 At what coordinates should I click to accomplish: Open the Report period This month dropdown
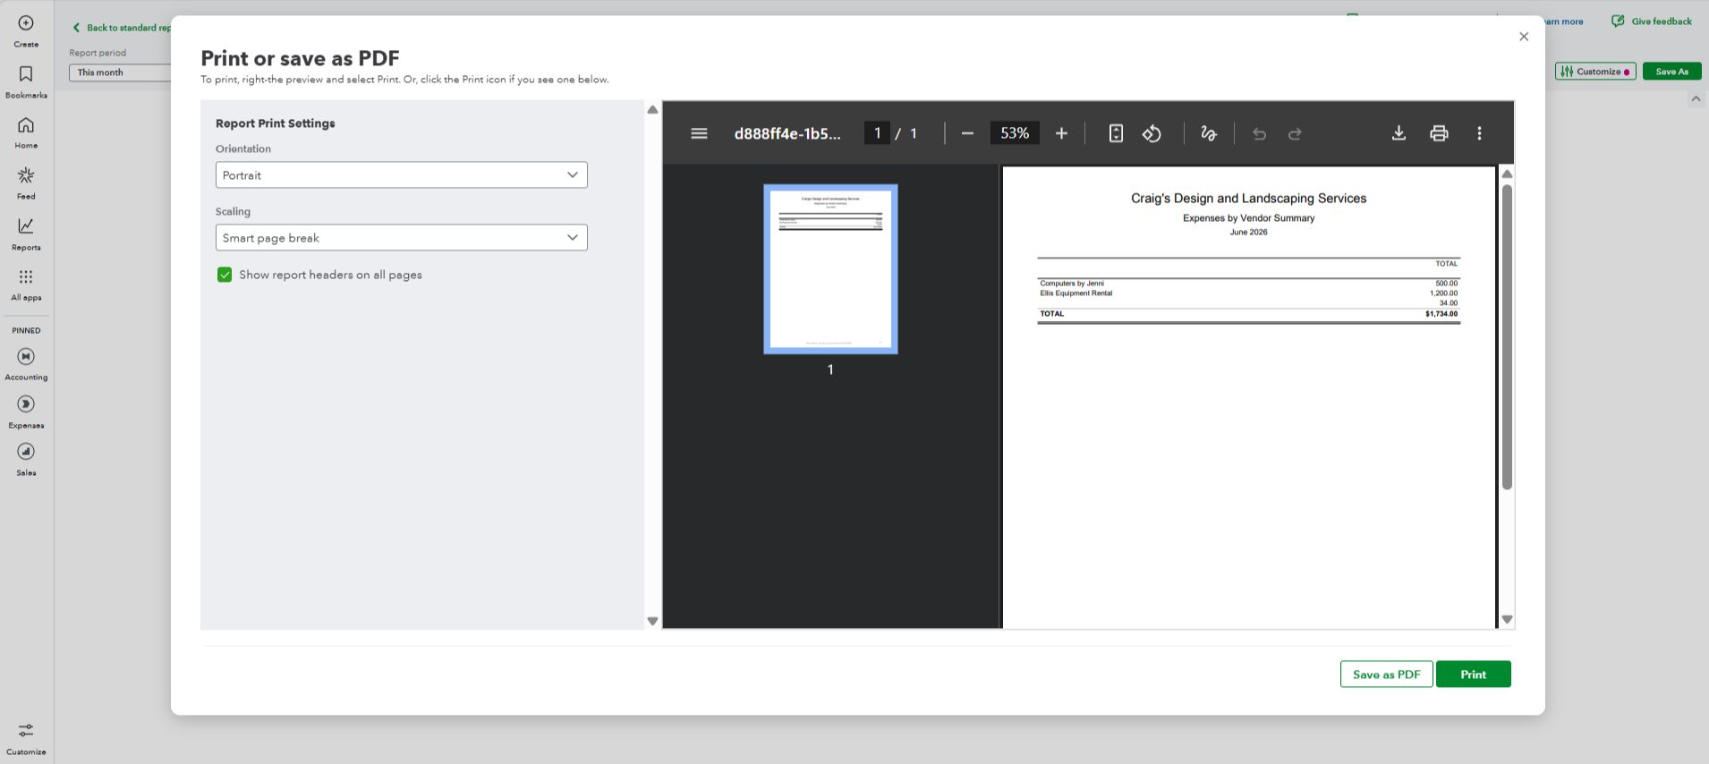120,72
